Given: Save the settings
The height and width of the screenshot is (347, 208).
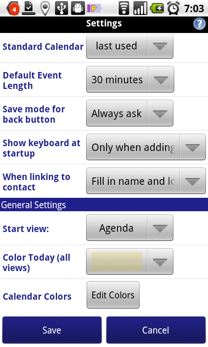Looking at the screenshot, I should [x=52, y=330].
